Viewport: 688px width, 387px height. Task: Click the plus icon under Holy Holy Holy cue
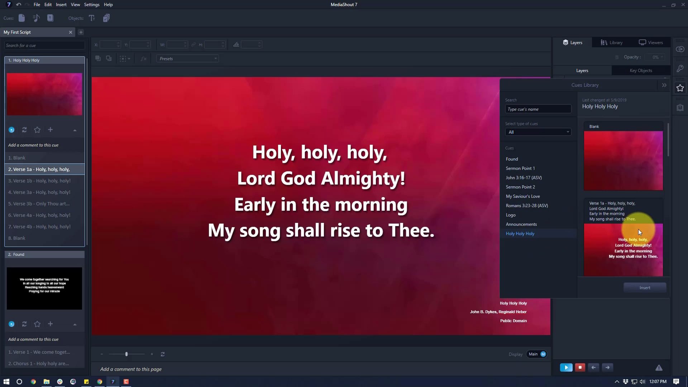(x=51, y=130)
